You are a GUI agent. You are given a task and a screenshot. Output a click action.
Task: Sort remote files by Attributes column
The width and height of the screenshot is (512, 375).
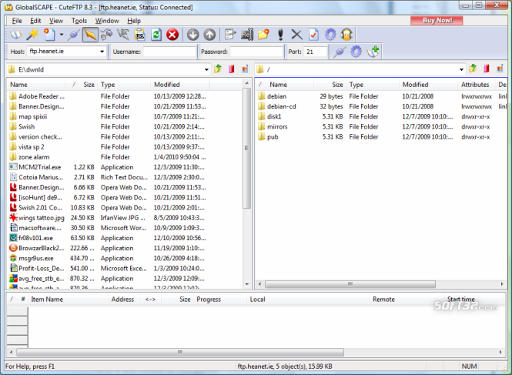pos(477,85)
